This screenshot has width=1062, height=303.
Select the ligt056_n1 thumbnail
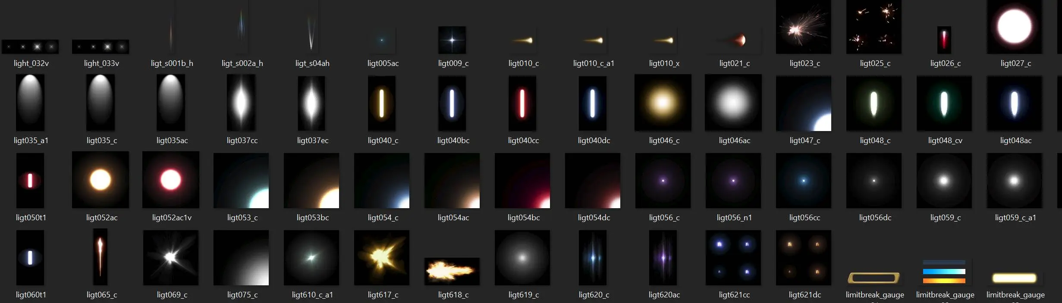point(733,181)
